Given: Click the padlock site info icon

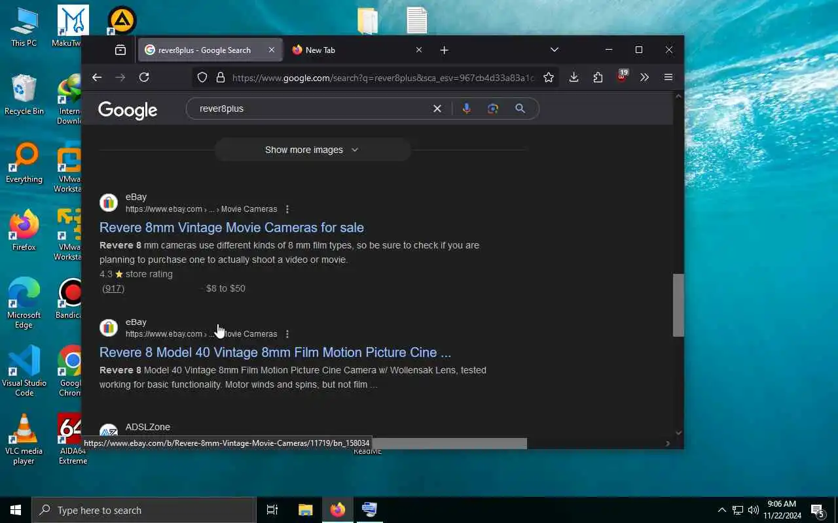Looking at the screenshot, I should click(x=221, y=77).
